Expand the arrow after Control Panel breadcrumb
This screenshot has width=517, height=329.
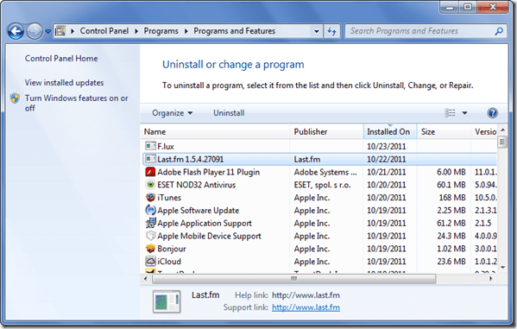point(136,31)
